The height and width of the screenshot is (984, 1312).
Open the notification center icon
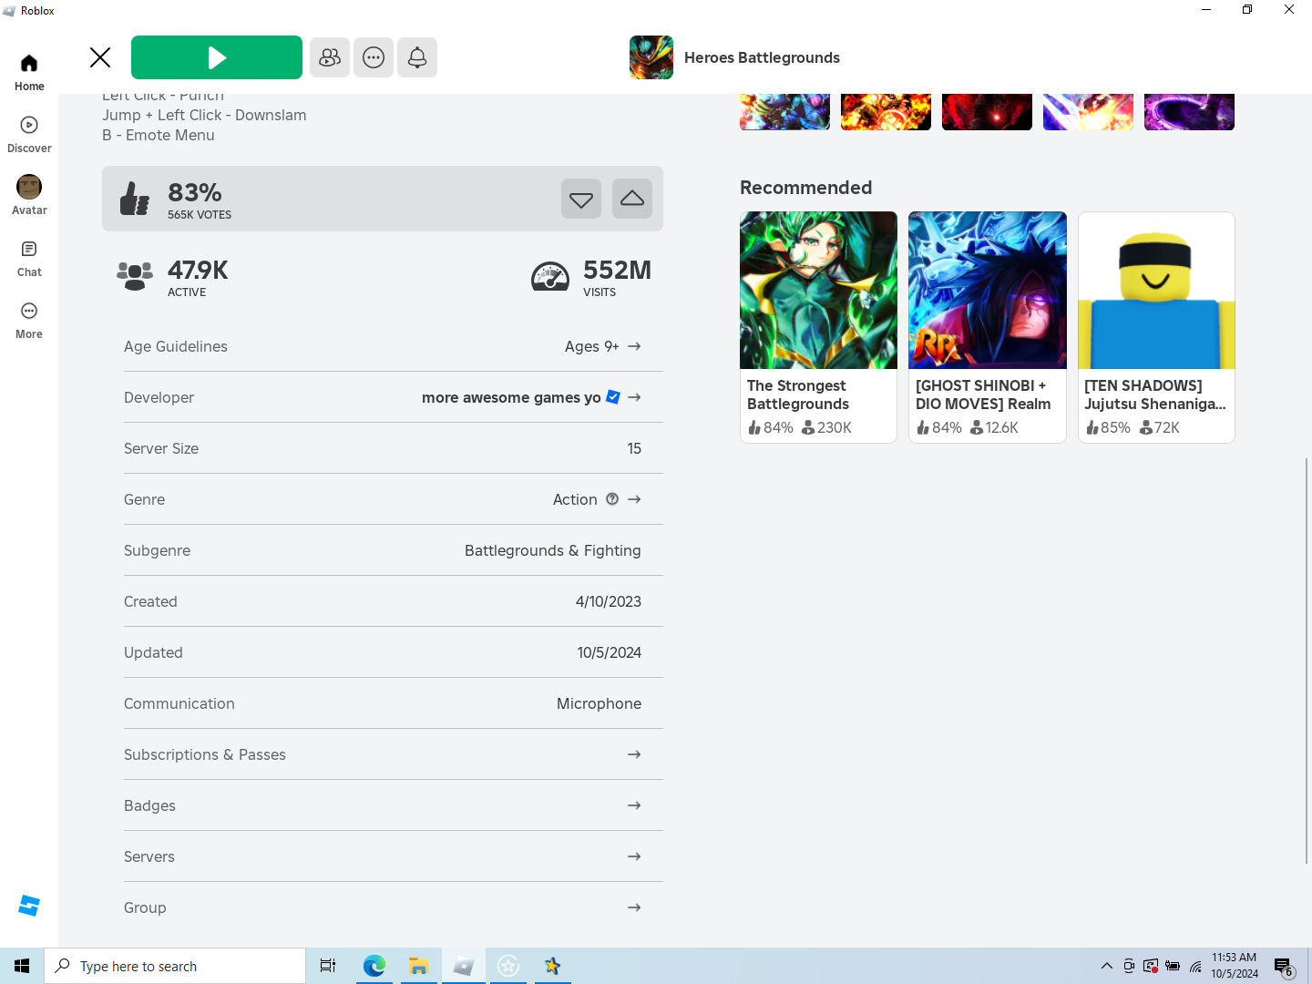[x=1285, y=966]
